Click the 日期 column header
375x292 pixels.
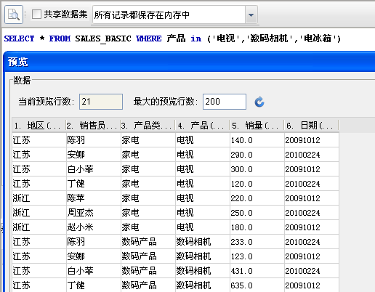click(x=311, y=126)
